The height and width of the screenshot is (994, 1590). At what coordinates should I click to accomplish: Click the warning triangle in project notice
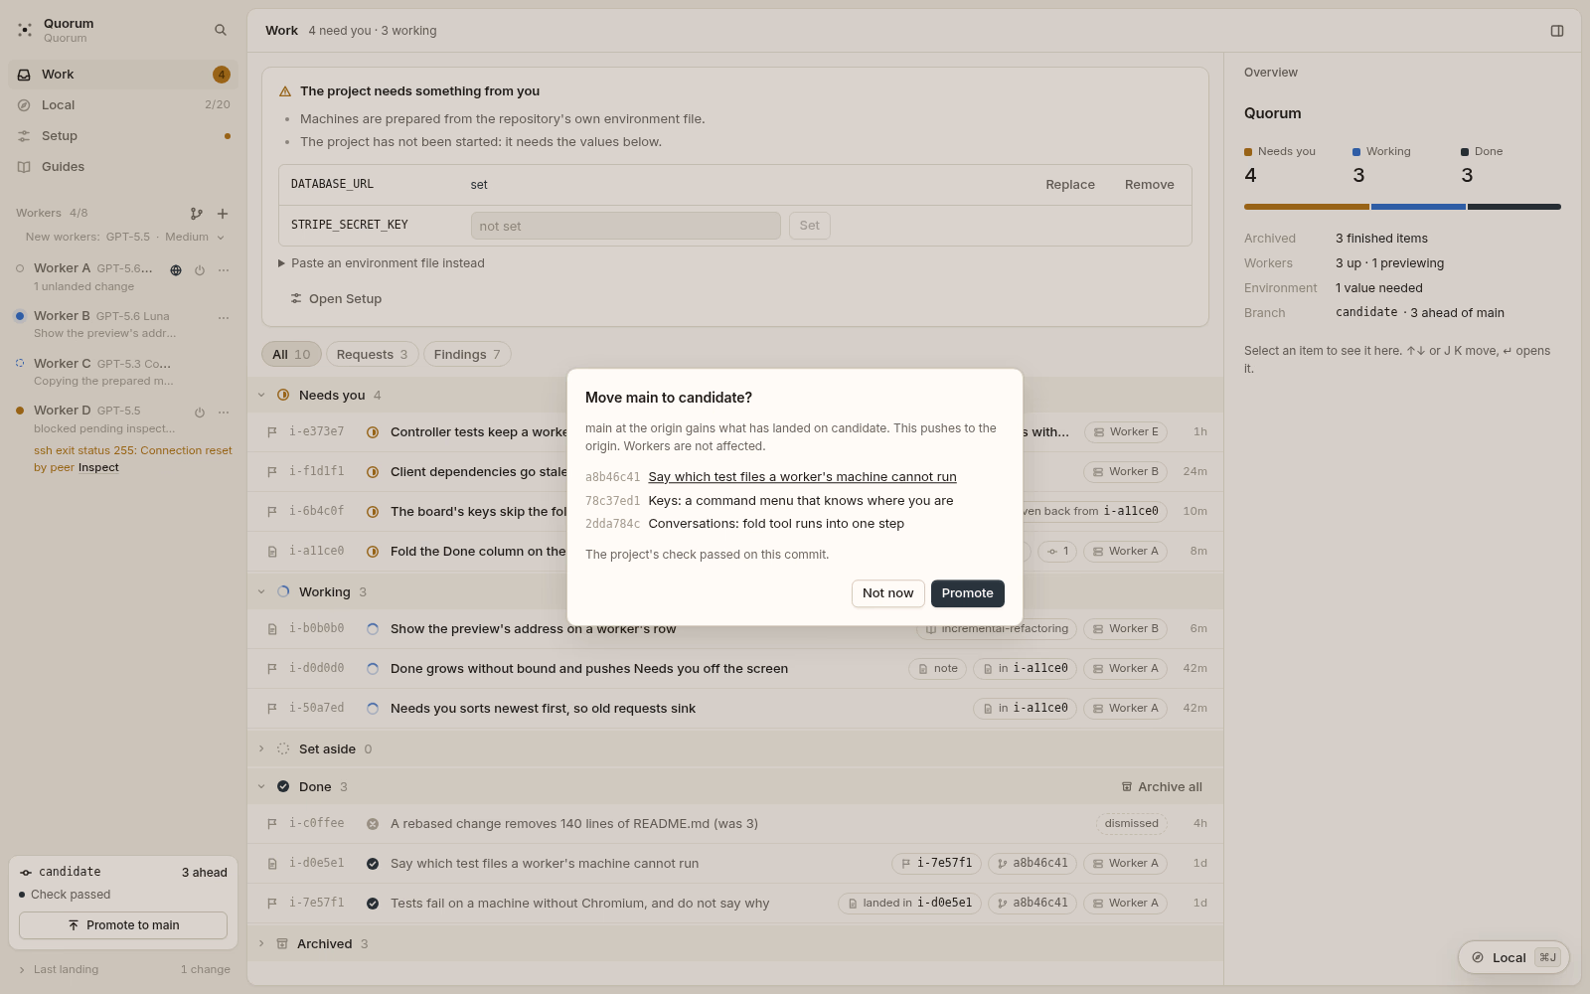pyautogui.click(x=285, y=91)
